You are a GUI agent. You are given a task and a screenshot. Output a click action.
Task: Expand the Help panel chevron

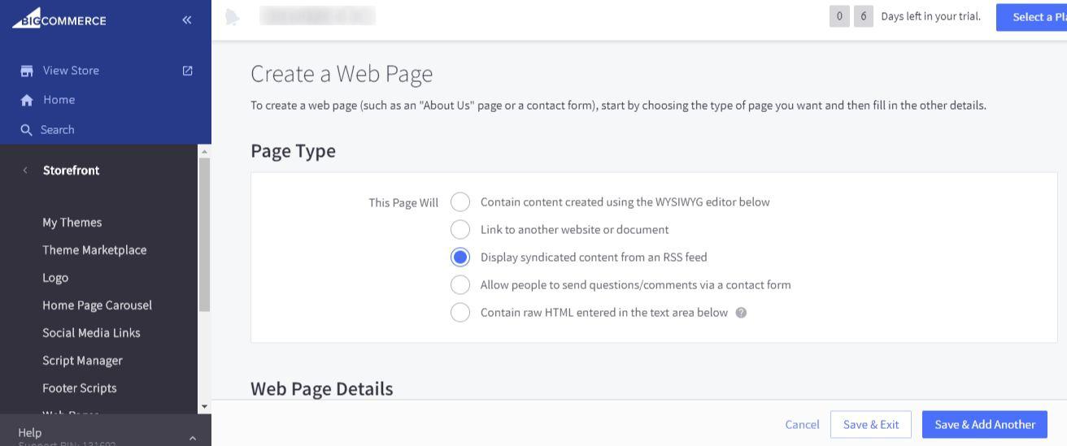(193, 438)
